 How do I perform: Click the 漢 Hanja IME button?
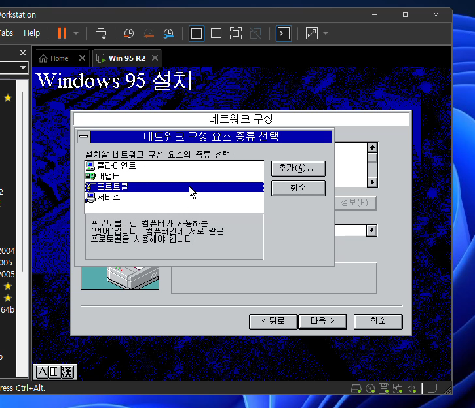point(67,372)
